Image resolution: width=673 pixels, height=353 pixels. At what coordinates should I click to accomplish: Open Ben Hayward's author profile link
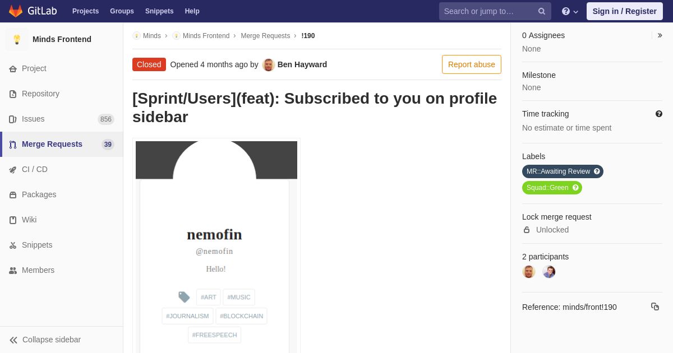pos(302,64)
